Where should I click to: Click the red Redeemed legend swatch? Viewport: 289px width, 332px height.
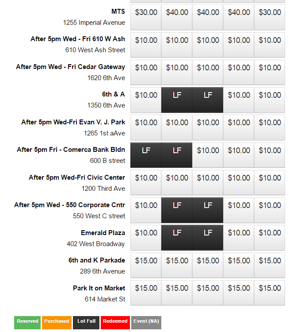115,323
